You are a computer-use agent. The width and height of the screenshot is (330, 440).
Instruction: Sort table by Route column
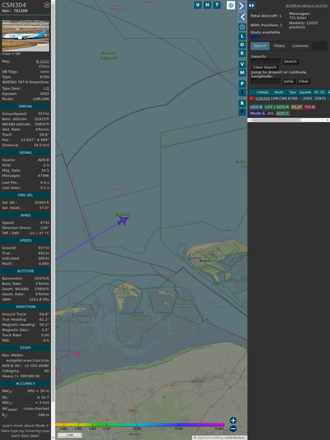(278, 92)
